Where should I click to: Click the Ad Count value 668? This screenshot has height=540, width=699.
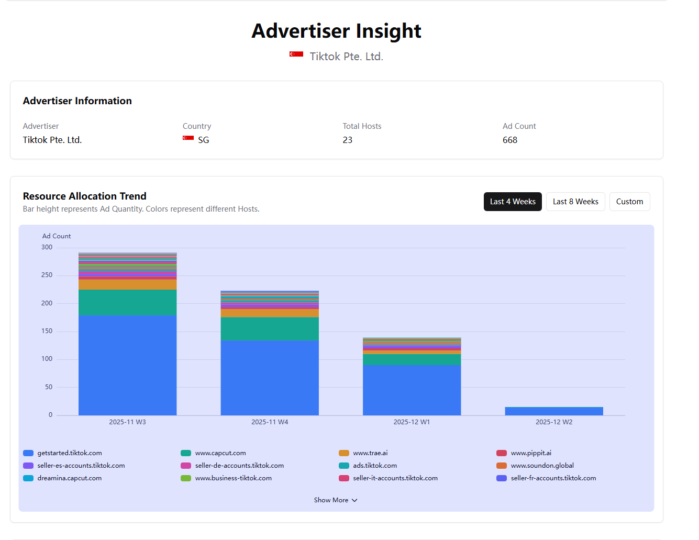click(510, 140)
